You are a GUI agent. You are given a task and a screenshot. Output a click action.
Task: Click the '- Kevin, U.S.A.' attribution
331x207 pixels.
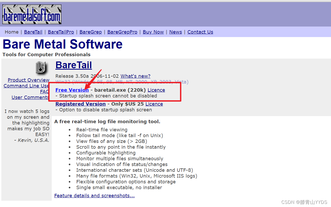[32, 140]
